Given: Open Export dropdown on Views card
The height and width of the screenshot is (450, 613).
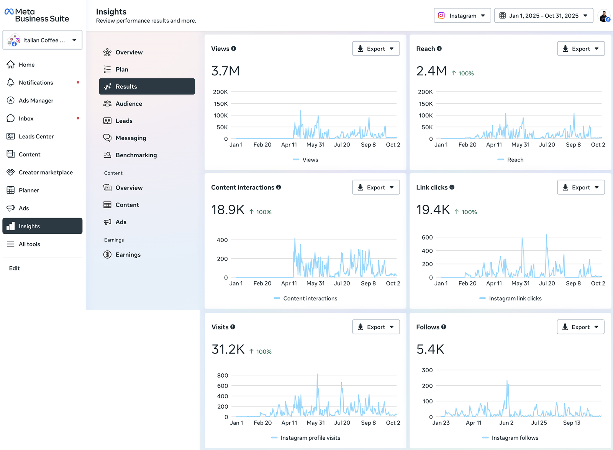Looking at the screenshot, I should click(x=375, y=49).
